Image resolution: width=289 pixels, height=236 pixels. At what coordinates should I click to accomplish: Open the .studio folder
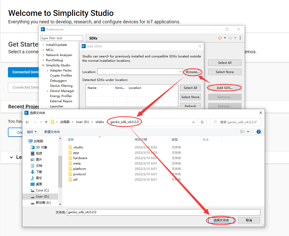(x=78, y=147)
